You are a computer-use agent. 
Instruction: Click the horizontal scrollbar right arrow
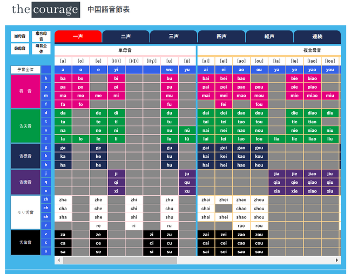[337, 260]
